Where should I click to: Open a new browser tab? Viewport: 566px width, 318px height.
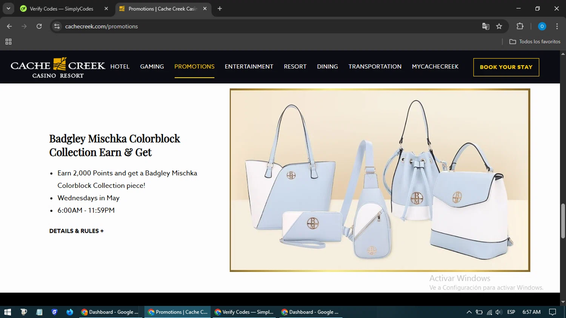point(220,9)
